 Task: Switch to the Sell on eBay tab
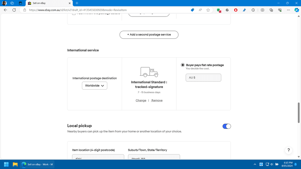(49, 3)
